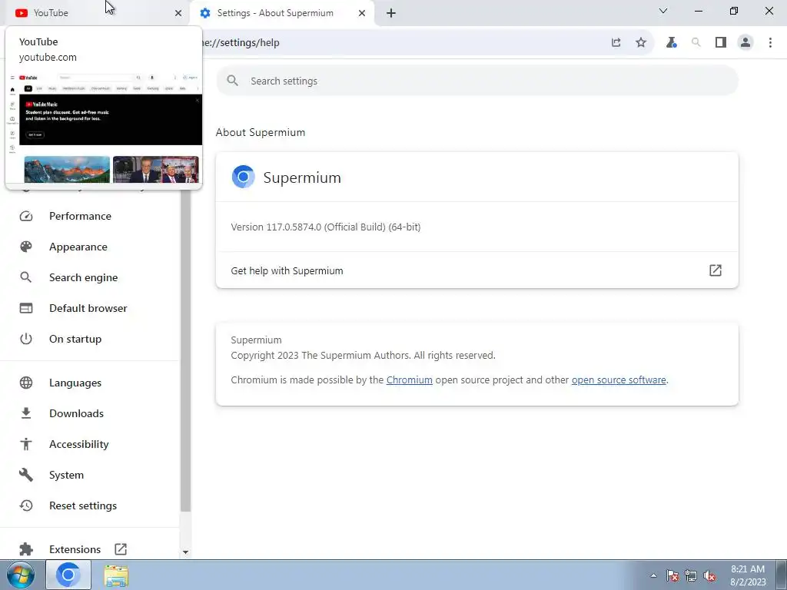Click the Performance gauge icon
The height and width of the screenshot is (590, 787).
[26, 216]
